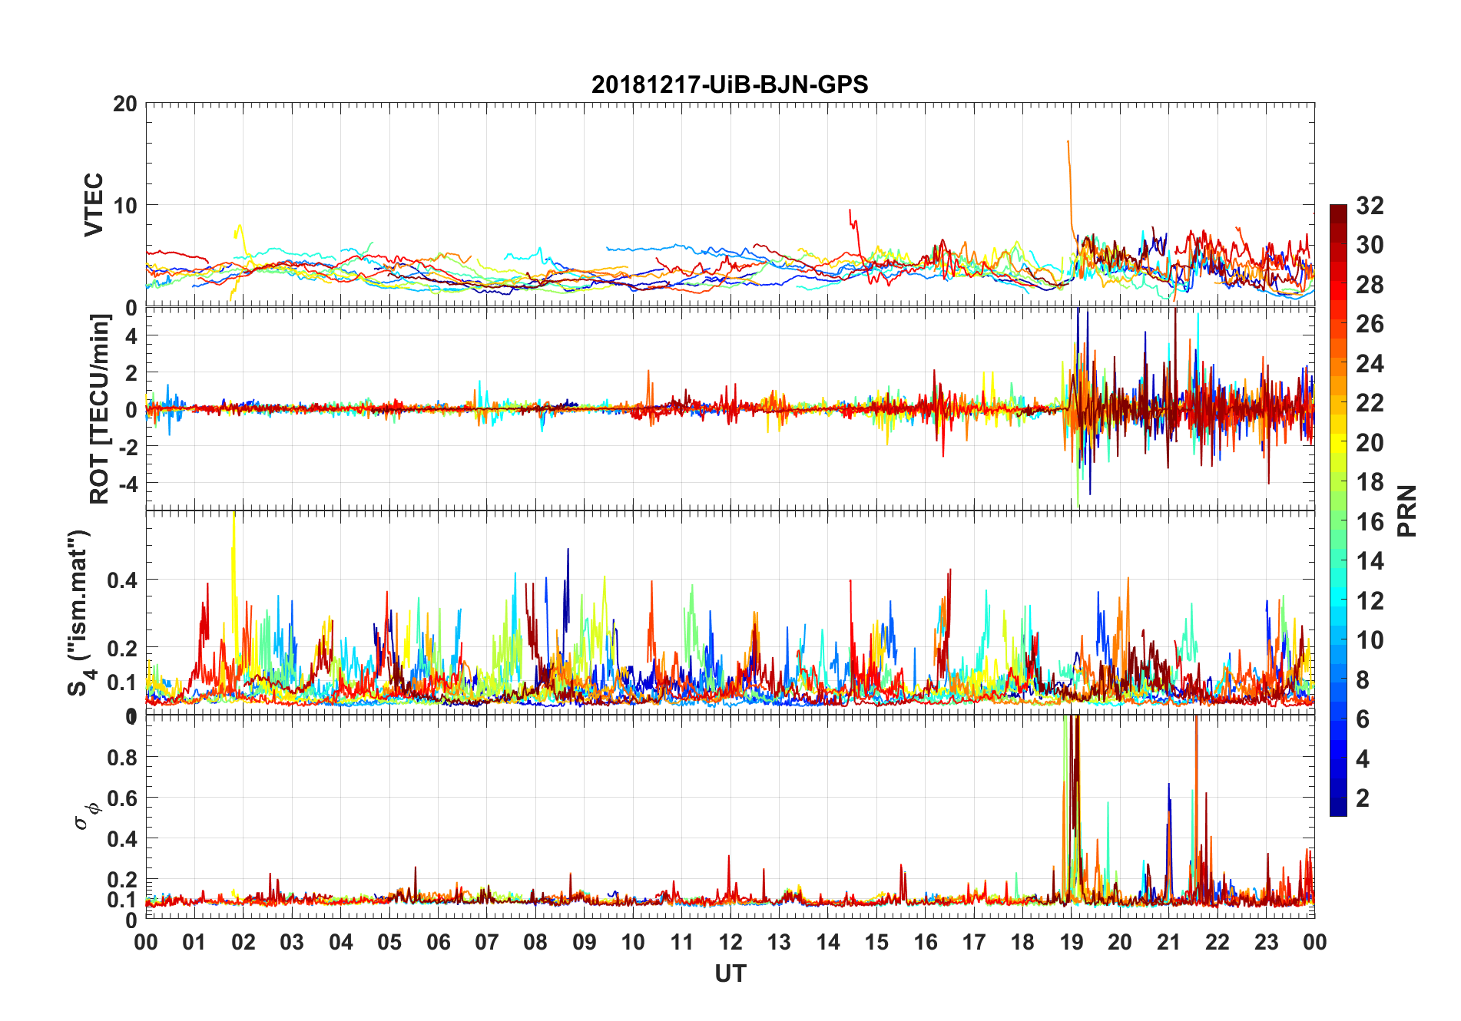1461x1021 pixels.
Task: Select the x-axis tick label 21
Action: click(x=1169, y=942)
